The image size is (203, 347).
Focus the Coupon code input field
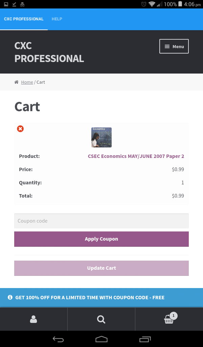click(101, 221)
